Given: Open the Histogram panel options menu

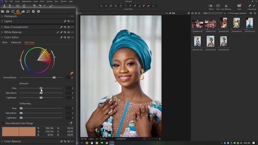Looking at the screenshot, I should click(72, 16).
